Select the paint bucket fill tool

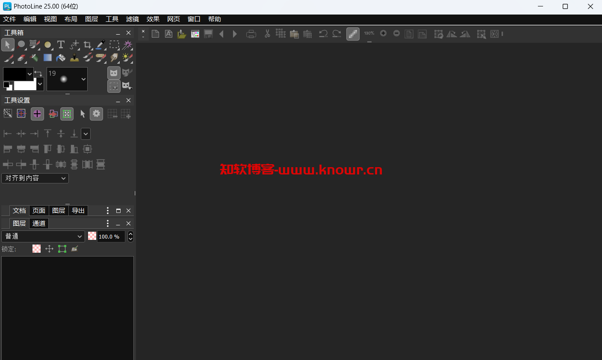coord(61,58)
